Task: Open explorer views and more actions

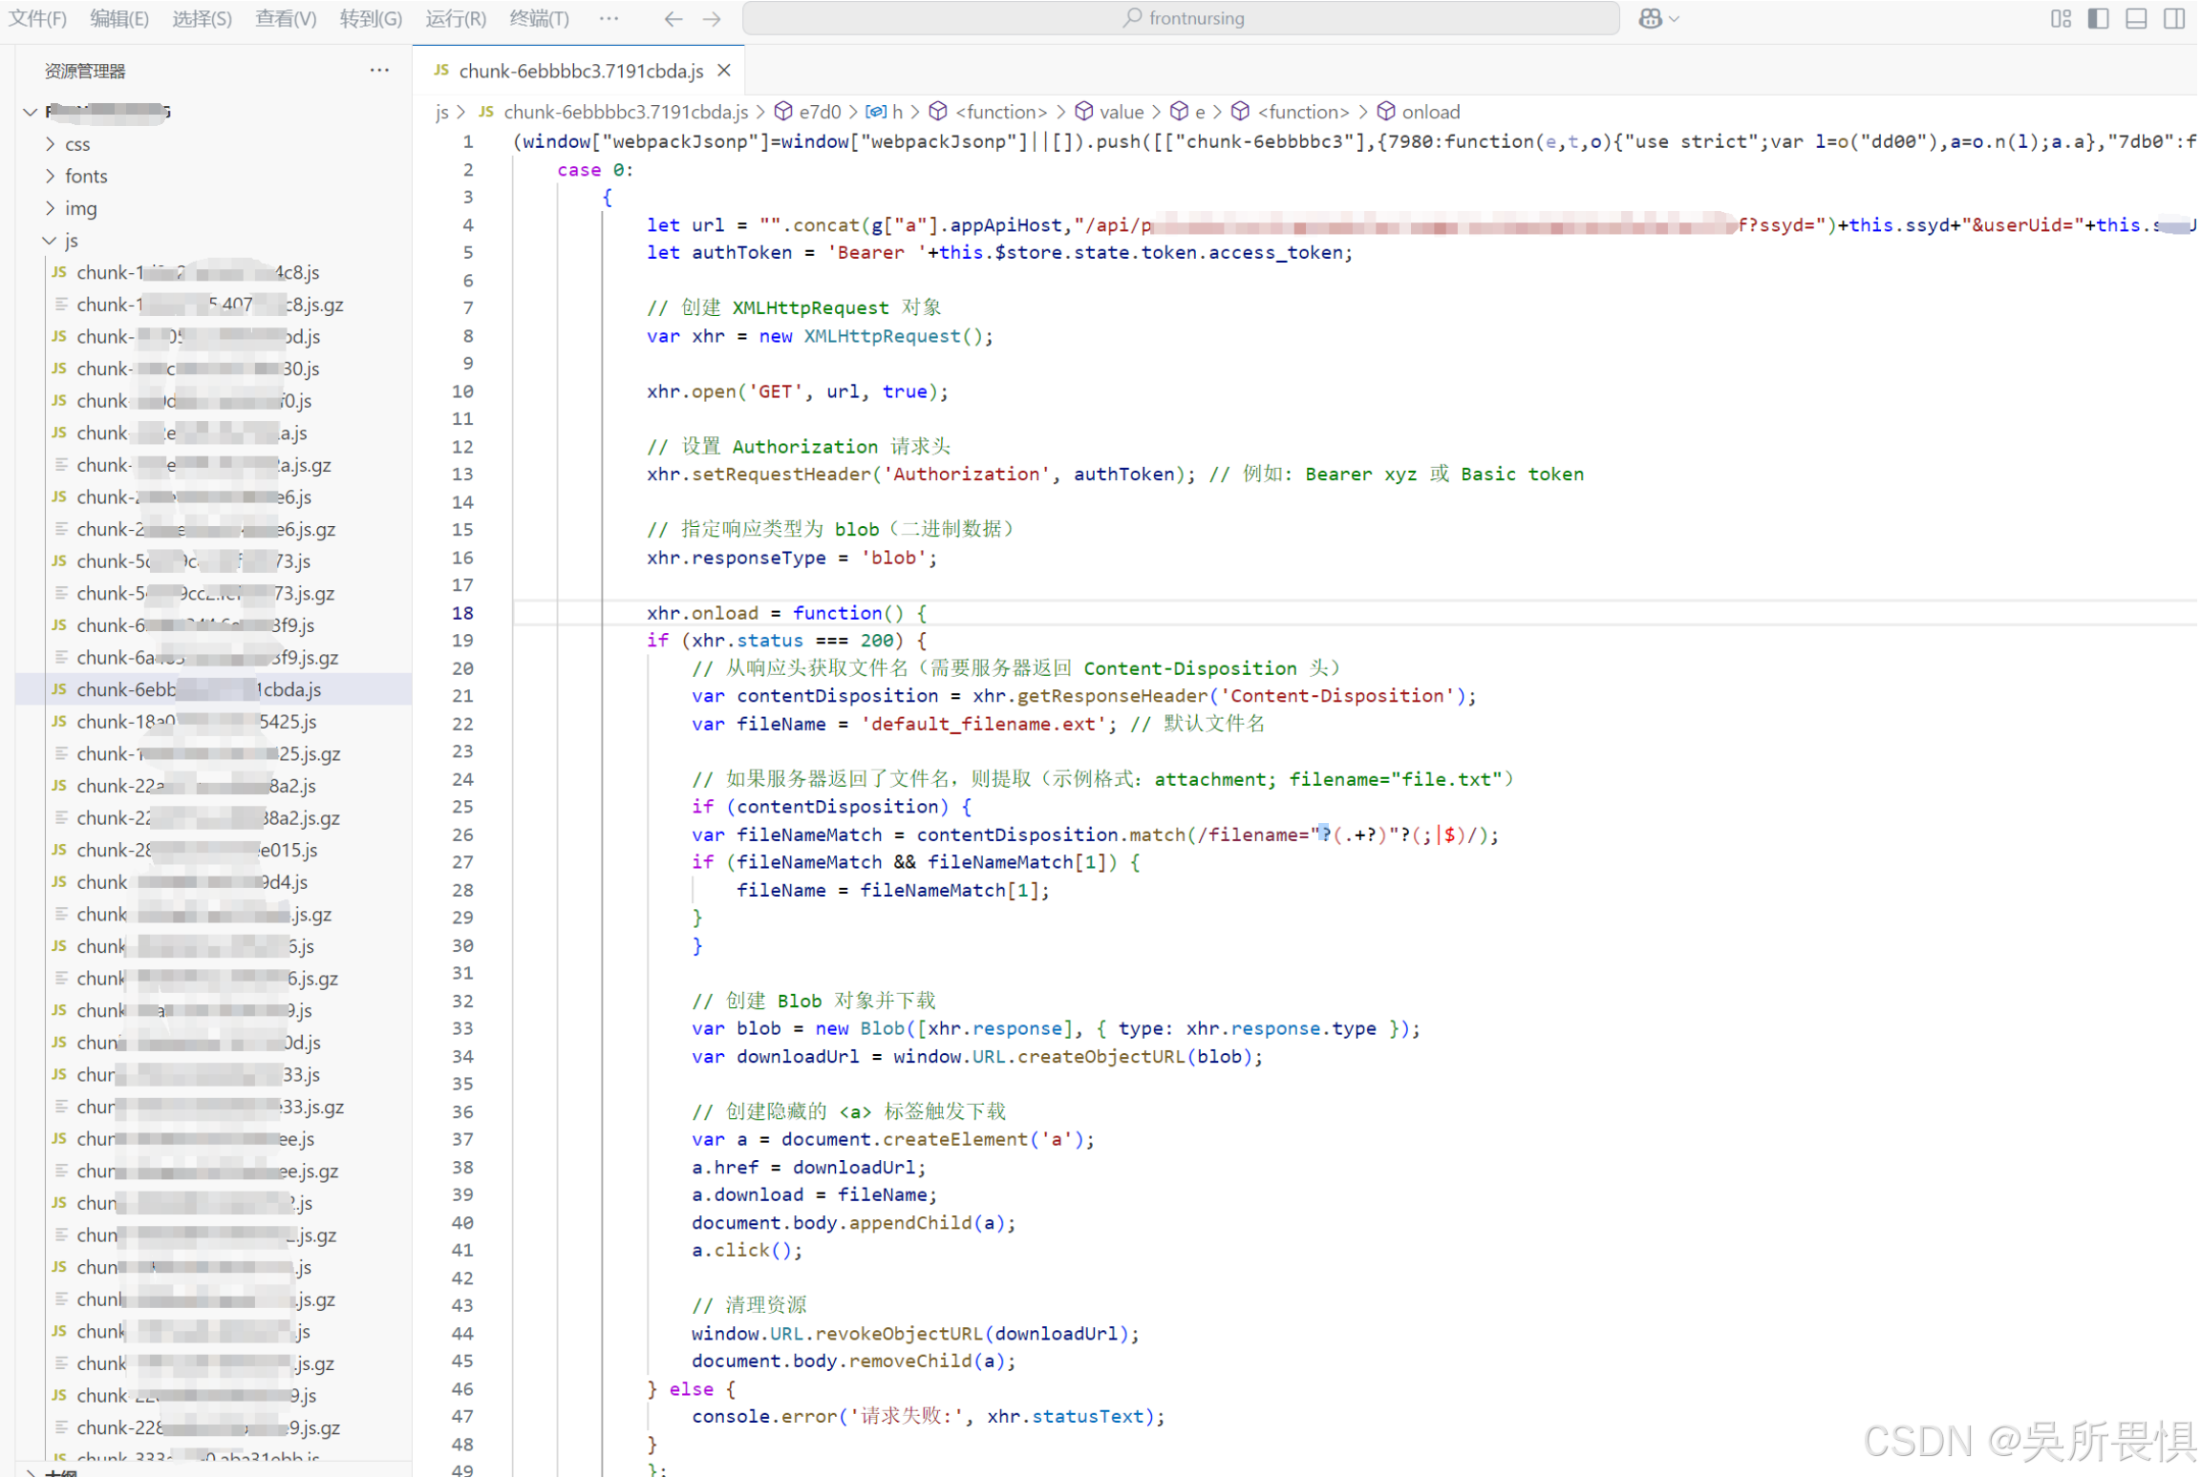Action: pyautogui.click(x=379, y=70)
